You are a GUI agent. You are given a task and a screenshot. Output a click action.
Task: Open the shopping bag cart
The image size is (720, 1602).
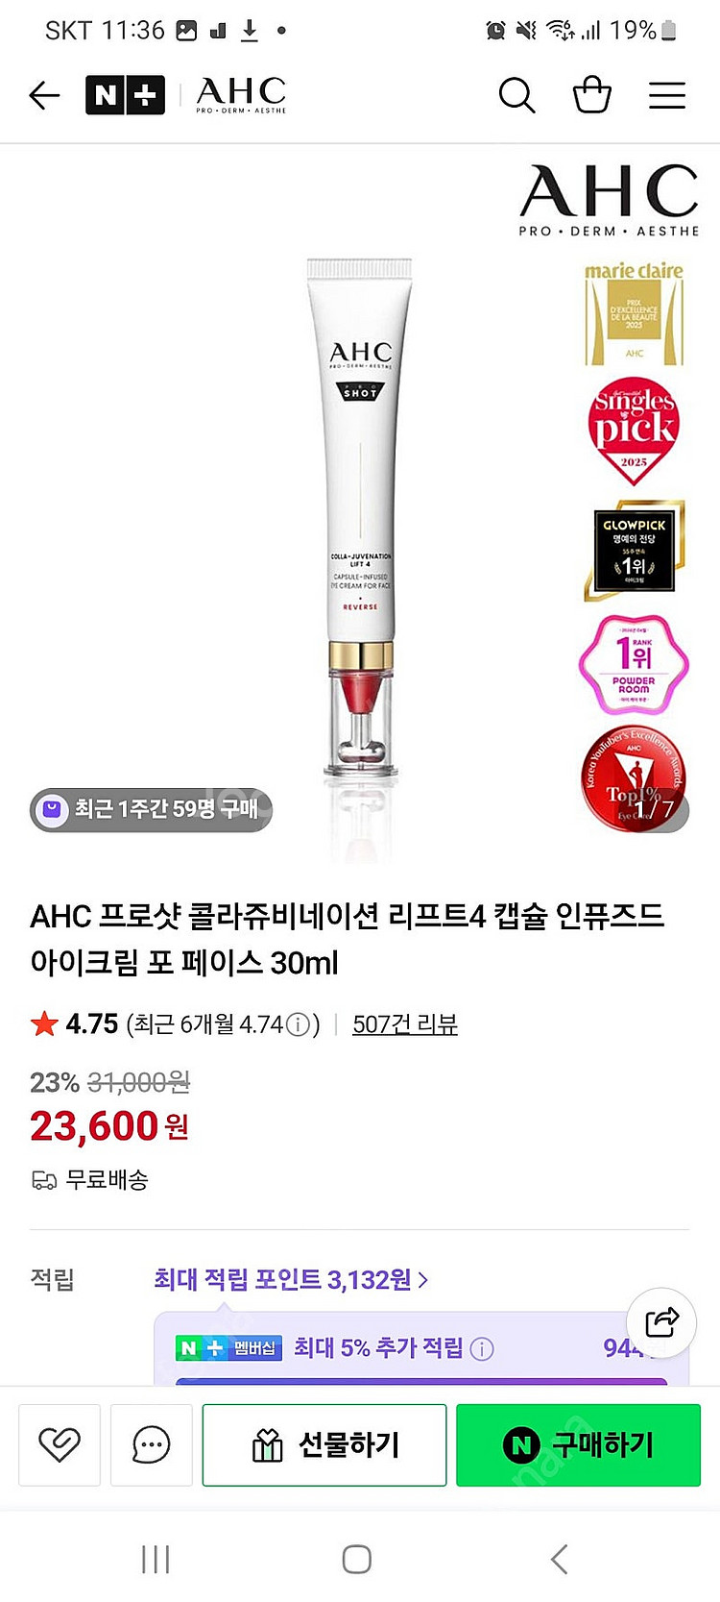click(592, 94)
